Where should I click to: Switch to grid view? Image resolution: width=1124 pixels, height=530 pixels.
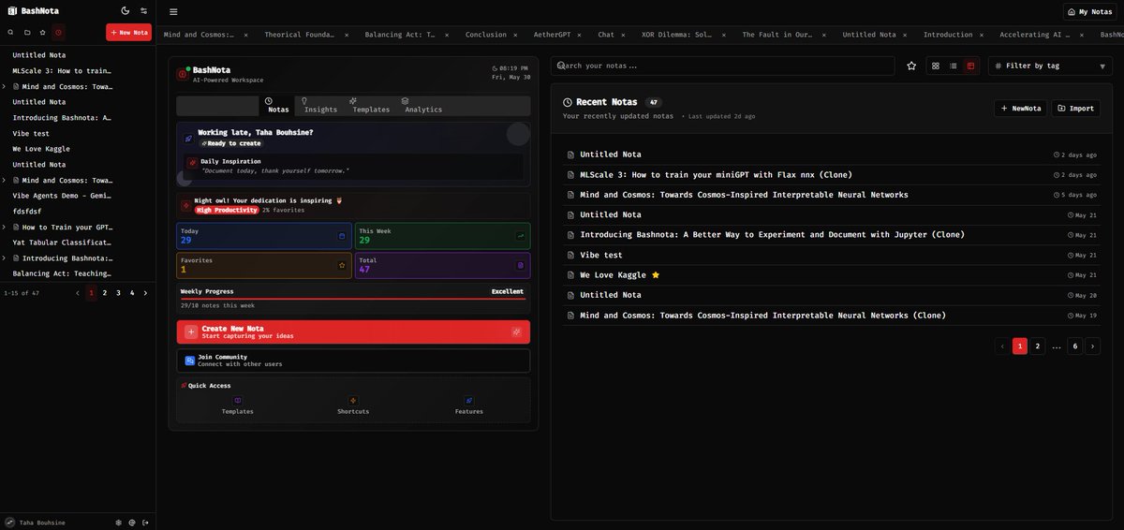coord(935,66)
